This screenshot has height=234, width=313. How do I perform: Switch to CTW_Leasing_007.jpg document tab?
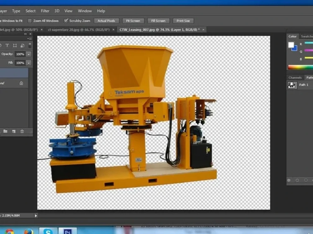coord(159,30)
